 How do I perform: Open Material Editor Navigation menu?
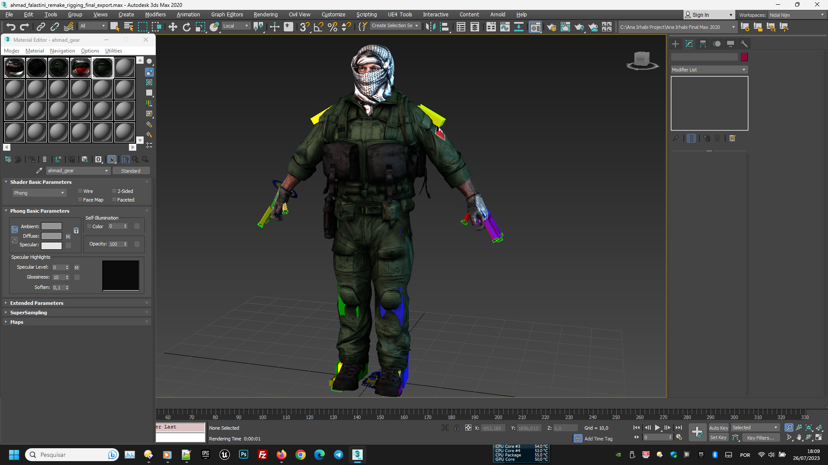tap(62, 51)
